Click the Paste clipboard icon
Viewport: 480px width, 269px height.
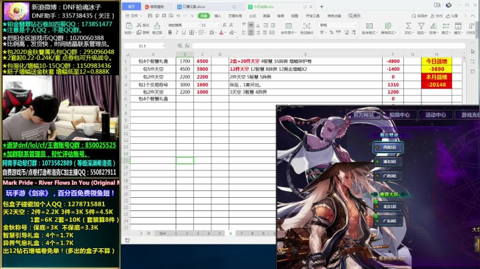(129, 26)
